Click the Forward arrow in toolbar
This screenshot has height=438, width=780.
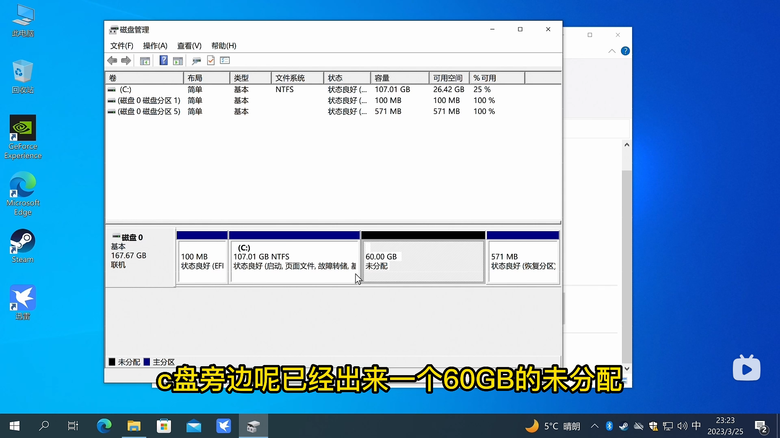[126, 60]
